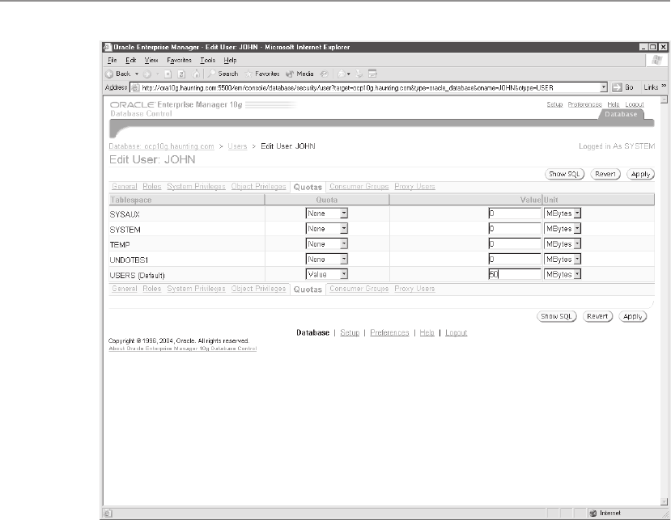Click the Users breadcrumb link
This screenshot has height=520, width=671.
(237, 146)
